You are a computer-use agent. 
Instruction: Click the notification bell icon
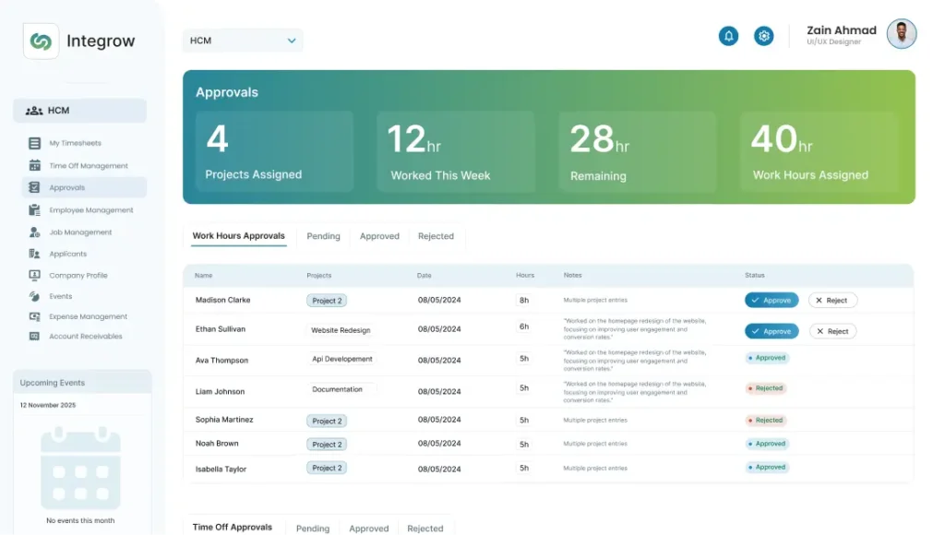pyautogui.click(x=728, y=36)
